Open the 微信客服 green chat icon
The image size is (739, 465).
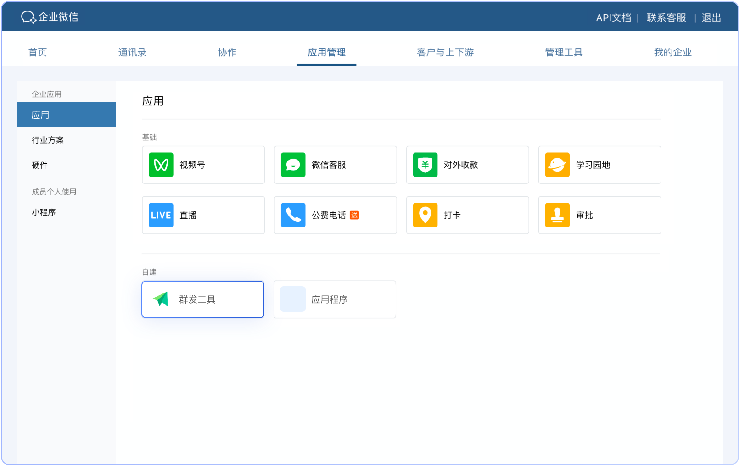tap(293, 165)
